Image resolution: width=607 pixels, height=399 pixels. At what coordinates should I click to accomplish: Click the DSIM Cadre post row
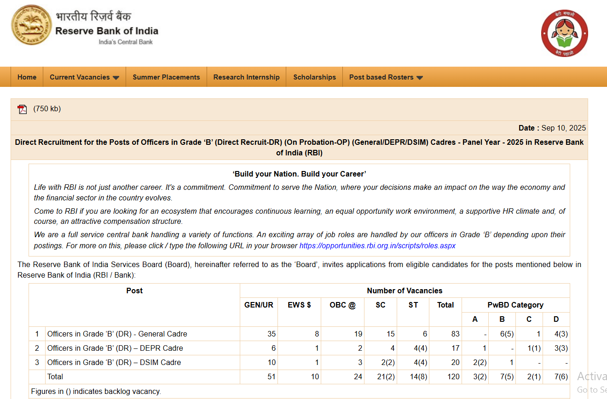point(114,362)
